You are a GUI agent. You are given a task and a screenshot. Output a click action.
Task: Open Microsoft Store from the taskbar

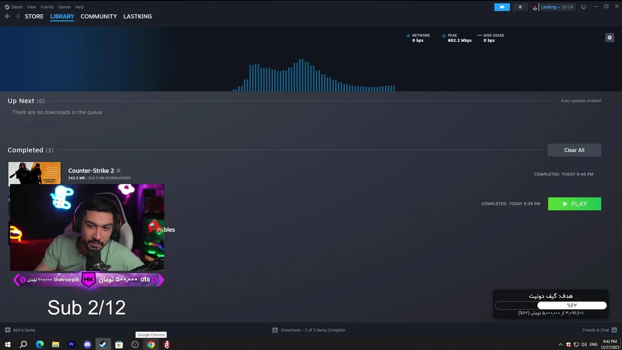click(x=119, y=345)
